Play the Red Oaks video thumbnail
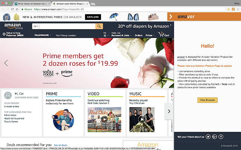Screen dimensions: 241x150 [x=104, y=120]
